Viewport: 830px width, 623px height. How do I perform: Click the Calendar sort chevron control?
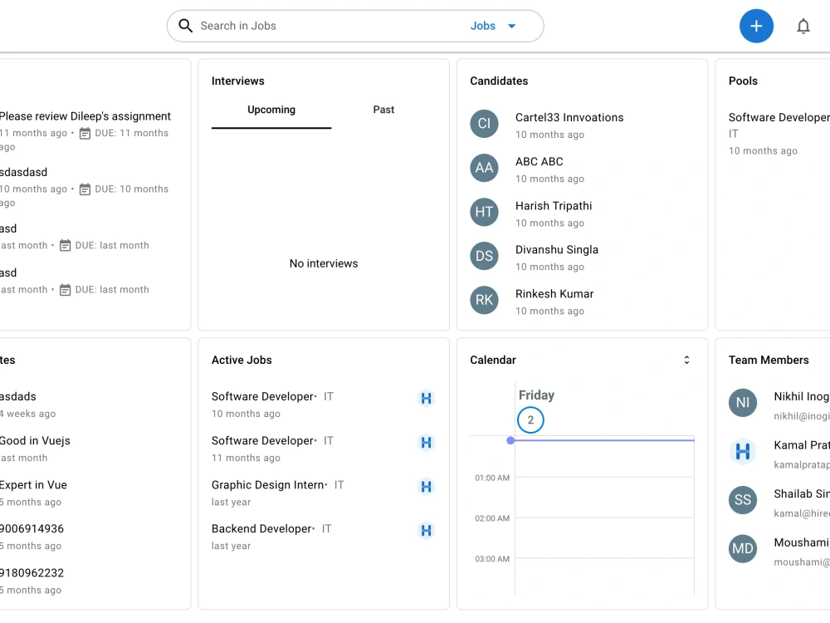[686, 360]
